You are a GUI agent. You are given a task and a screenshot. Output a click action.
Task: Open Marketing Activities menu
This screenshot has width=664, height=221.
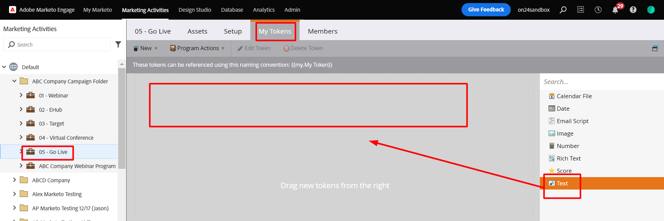[145, 10]
